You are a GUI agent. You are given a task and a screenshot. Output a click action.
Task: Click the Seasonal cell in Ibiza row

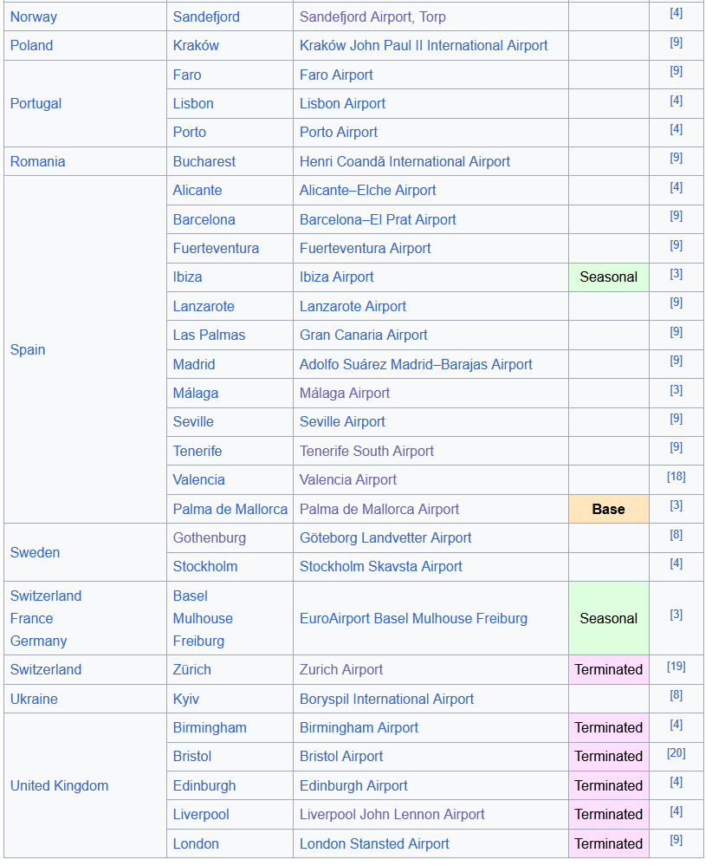click(609, 277)
